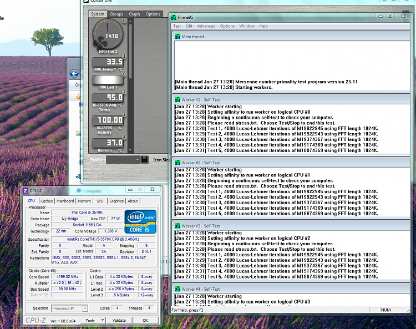Viewport: 416px width, 329px height.
Task: Click the NUM indicator in Prime95 status bar
Action: tap(385, 310)
